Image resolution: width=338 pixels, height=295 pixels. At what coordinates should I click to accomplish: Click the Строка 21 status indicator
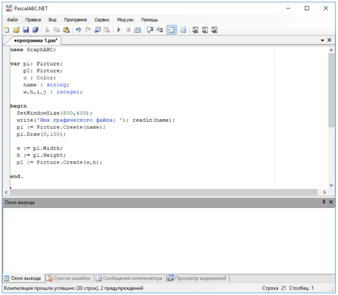pos(274,288)
